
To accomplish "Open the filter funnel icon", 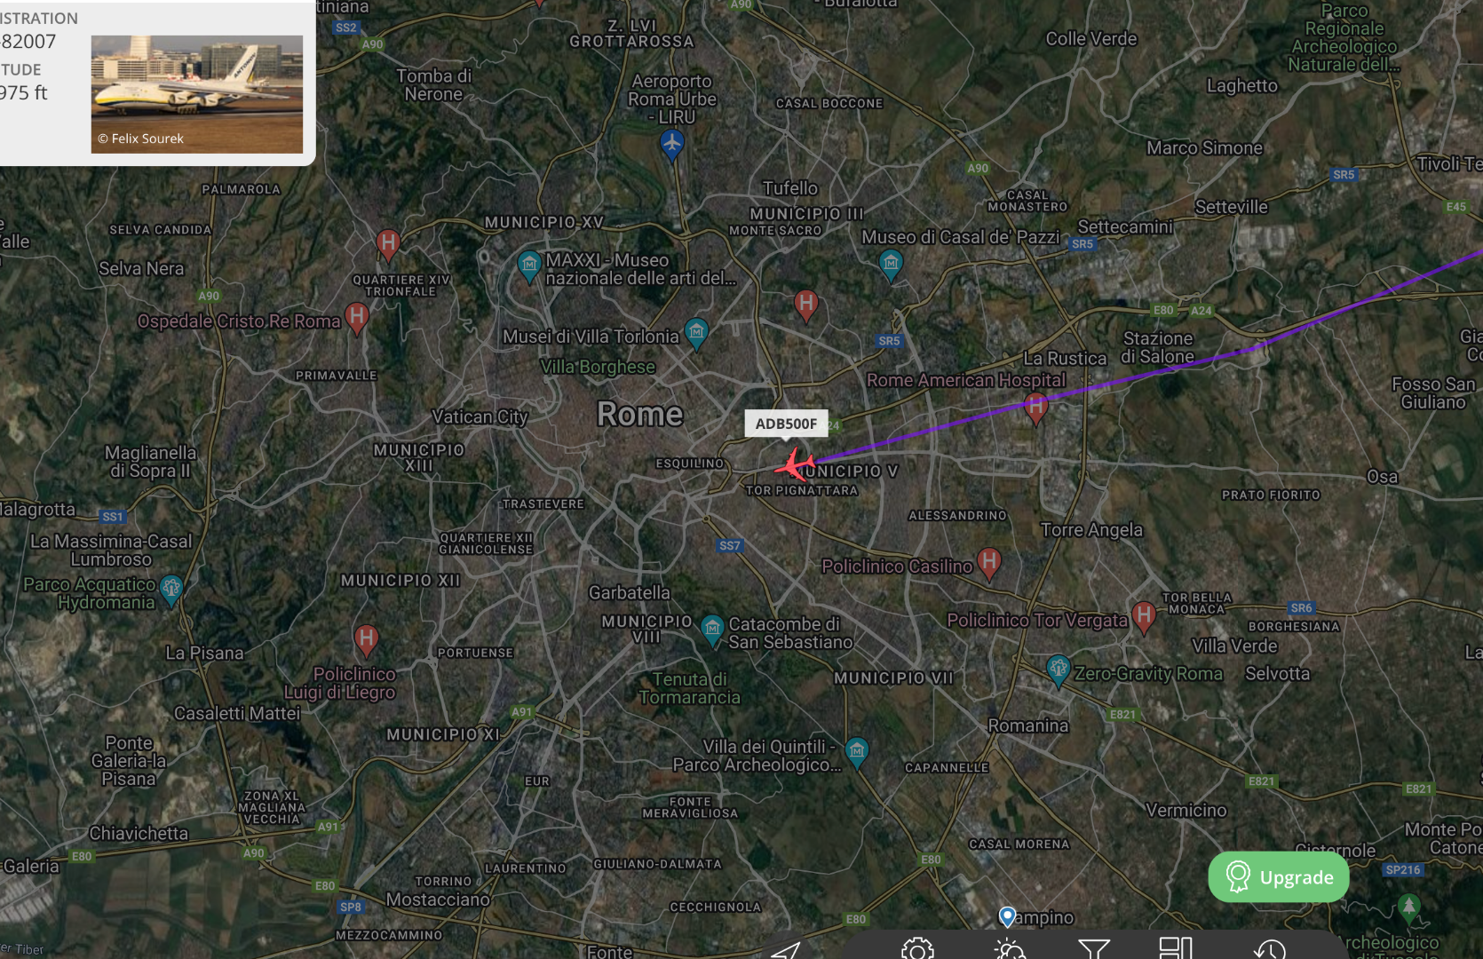I will click(1094, 949).
